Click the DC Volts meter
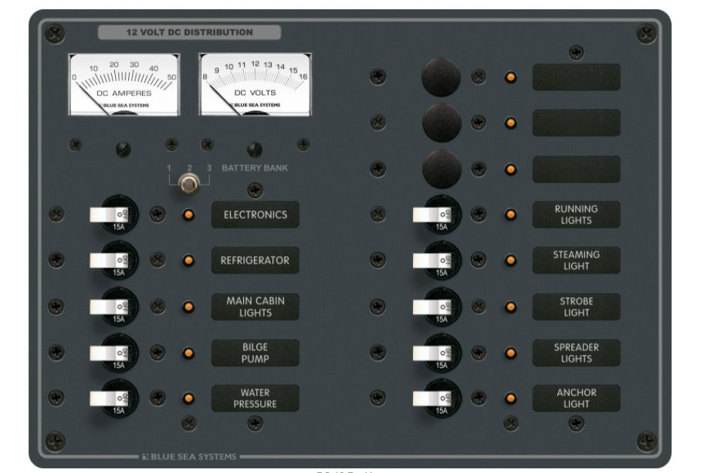Viewport: 701px width, 473px height. 255,84
